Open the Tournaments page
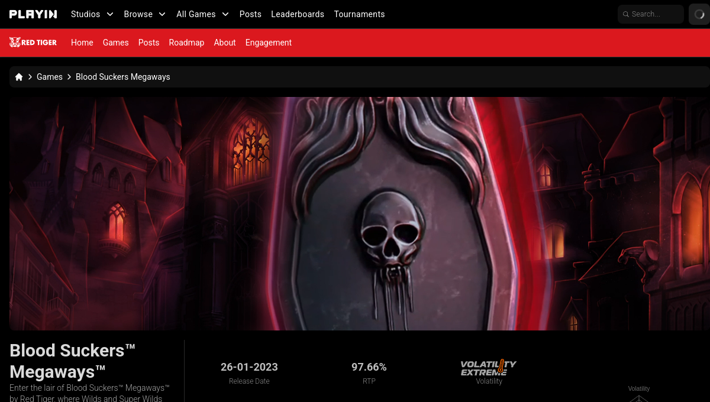 (x=359, y=14)
